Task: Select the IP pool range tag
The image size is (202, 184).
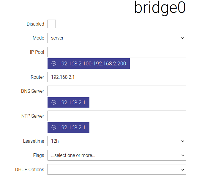Action: 89,63
